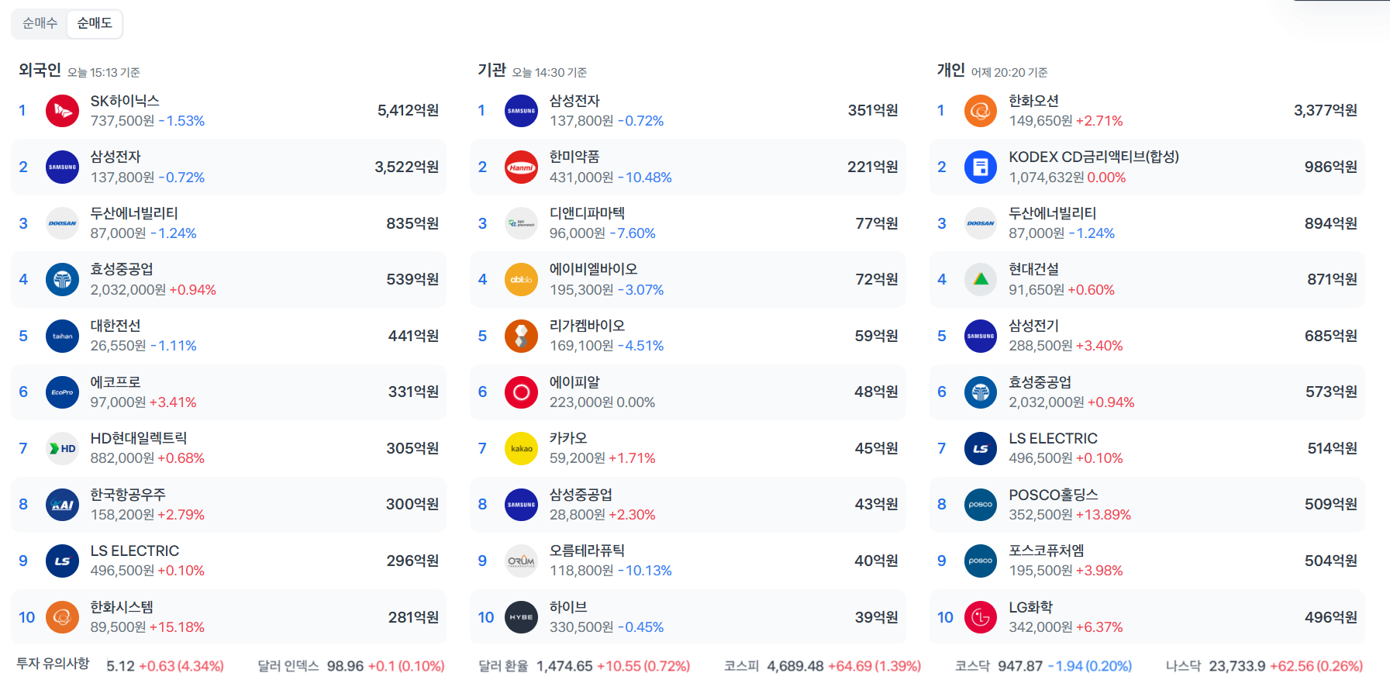
Task: Open 에코프로 stock name link
Action: point(116,382)
